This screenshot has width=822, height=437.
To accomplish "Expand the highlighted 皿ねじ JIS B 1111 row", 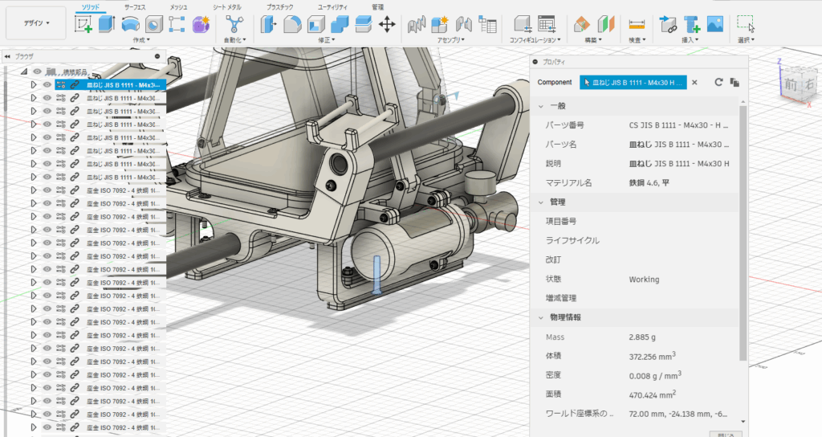I will [34, 84].
